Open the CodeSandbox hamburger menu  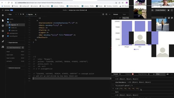point(3,10)
